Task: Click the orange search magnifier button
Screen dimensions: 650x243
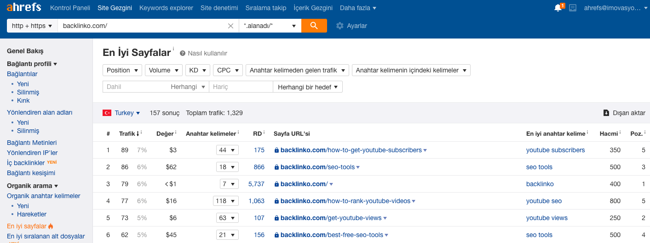Action: [x=314, y=26]
